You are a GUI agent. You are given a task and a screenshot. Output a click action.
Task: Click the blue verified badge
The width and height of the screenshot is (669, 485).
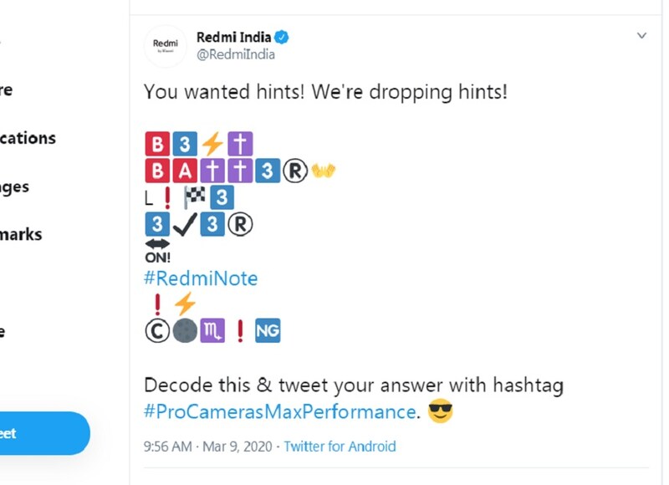point(283,38)
